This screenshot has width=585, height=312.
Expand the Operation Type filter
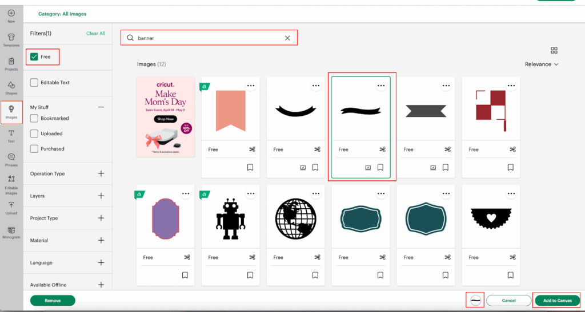point(101,173)
